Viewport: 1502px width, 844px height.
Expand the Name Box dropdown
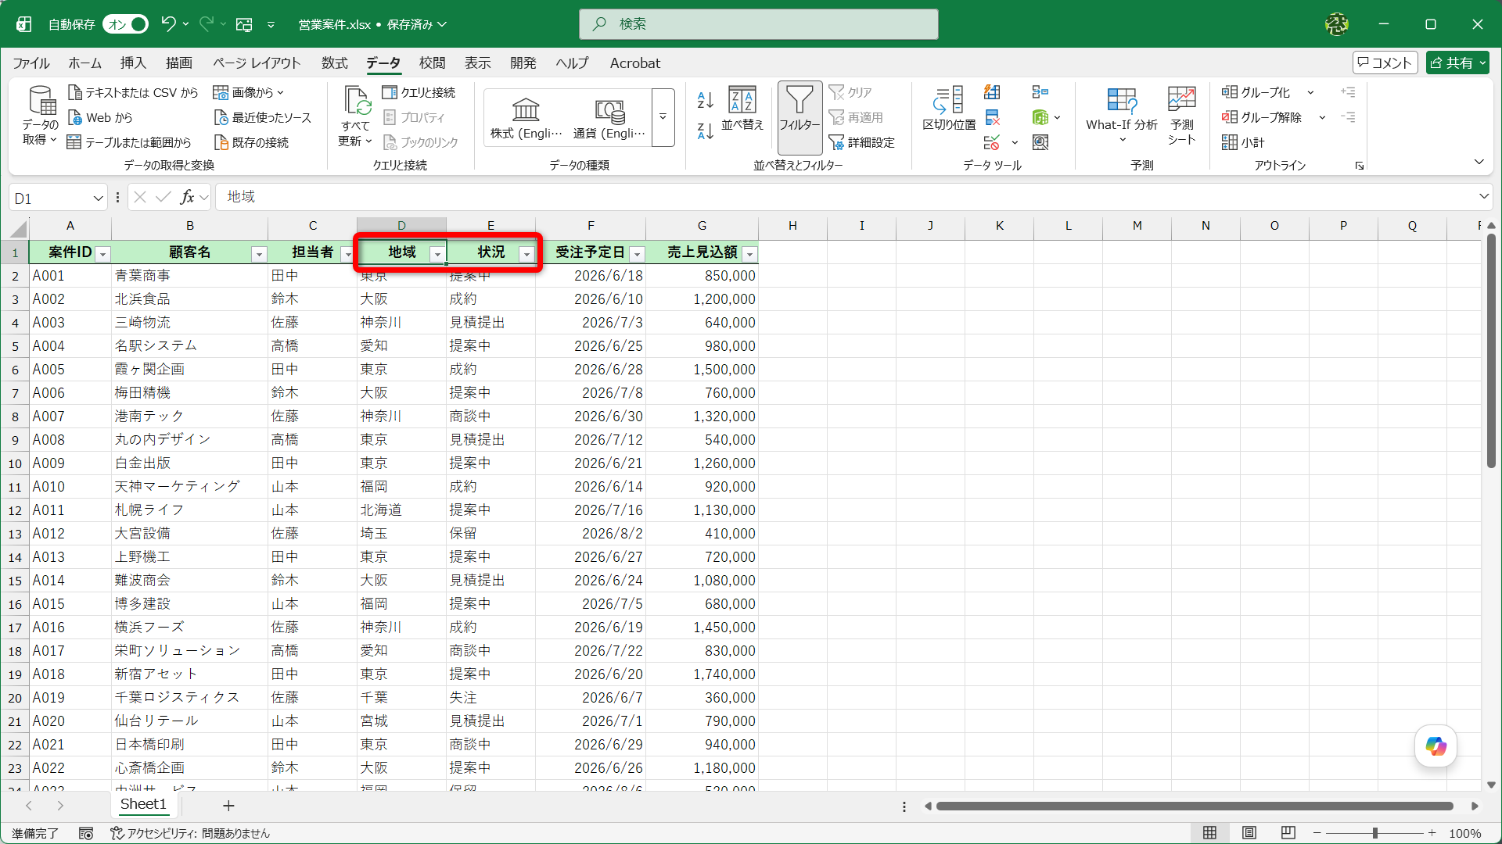98,198
